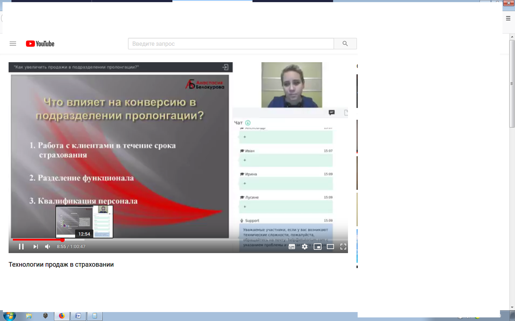Click the presenter webcam feed

[x=292, y=85]
